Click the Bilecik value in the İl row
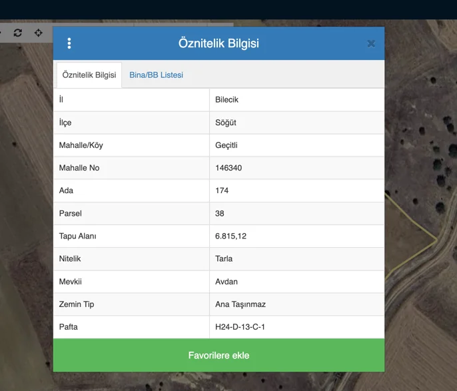 point(227,100)
